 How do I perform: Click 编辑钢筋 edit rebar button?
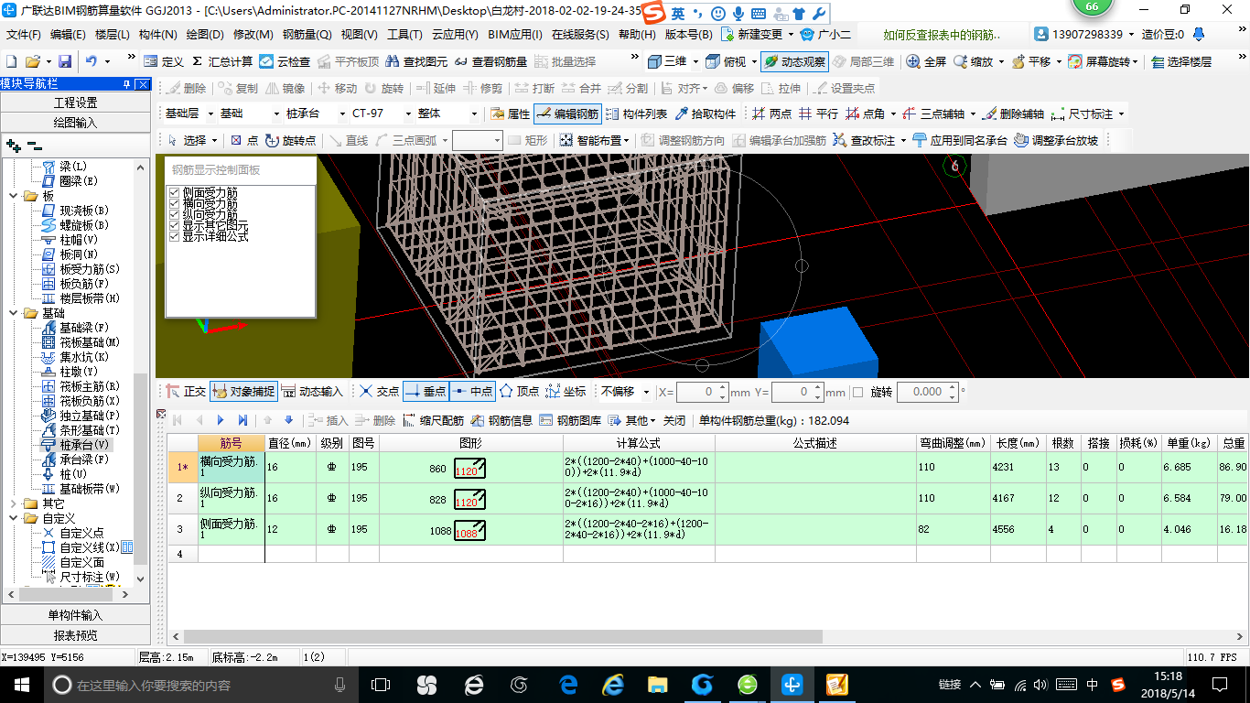[x=567, y=114]
